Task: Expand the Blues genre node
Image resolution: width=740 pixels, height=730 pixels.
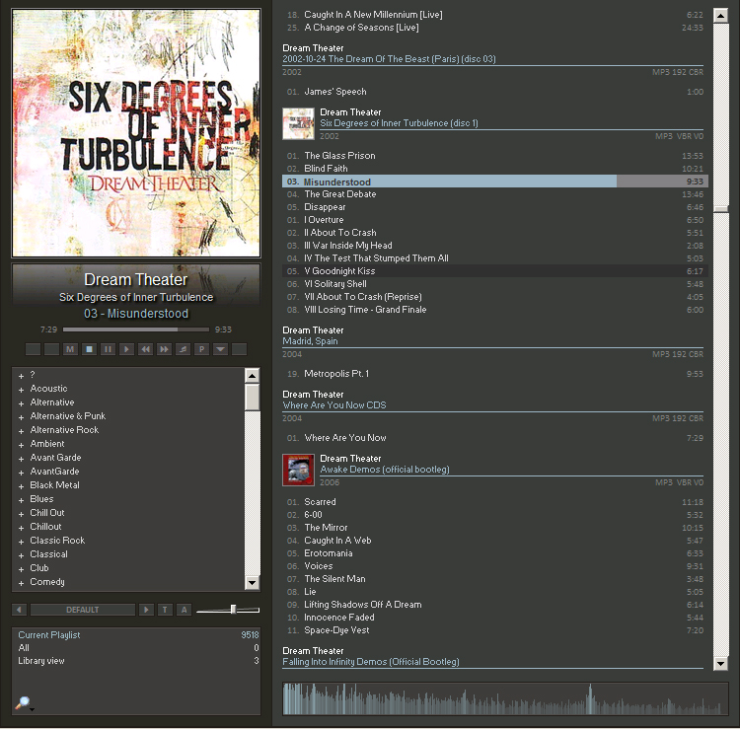Action: coord(22,501)
